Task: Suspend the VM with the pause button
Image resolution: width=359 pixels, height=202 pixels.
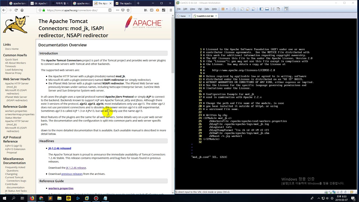Action: [x=223, y=9]
